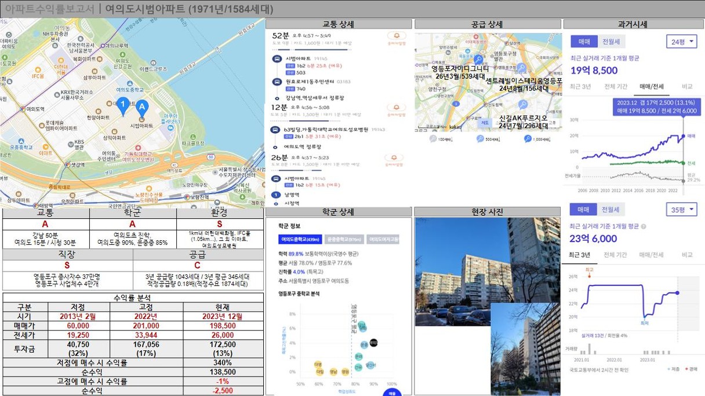Click the 영원 bubble in school chart
The image size is (705, 396).
point(345,371)
